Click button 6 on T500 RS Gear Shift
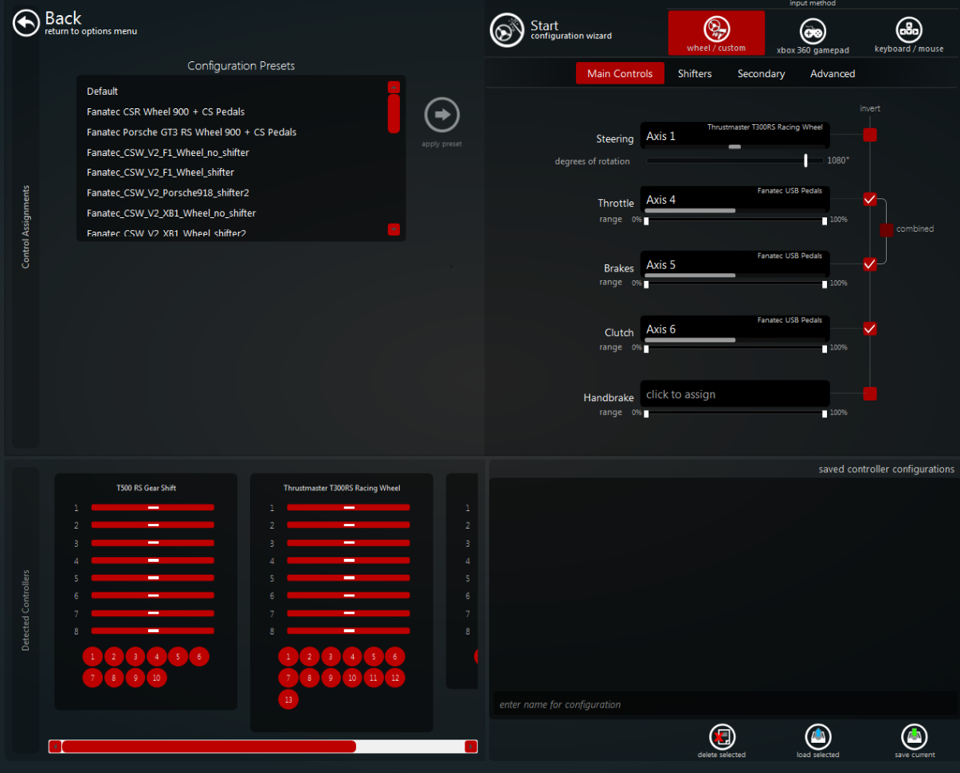This screenshot has height=773, width=960. point(200,657)
